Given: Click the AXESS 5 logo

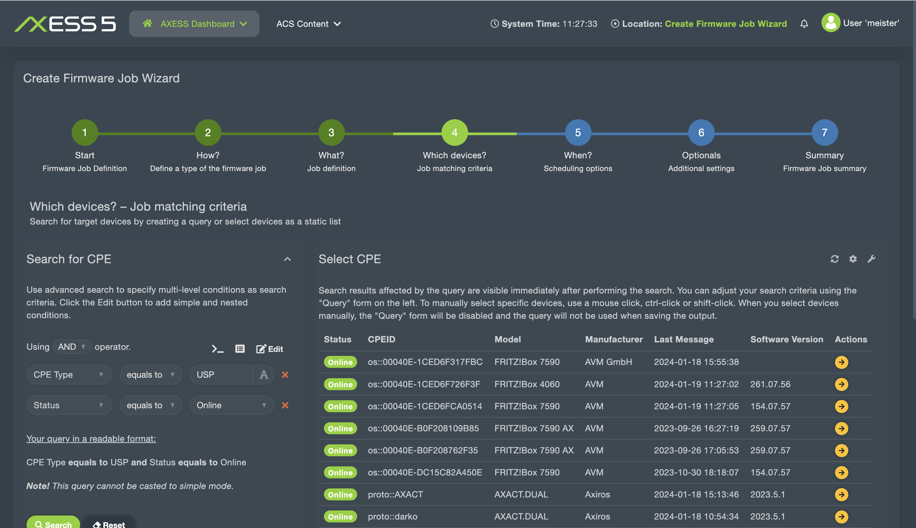Looking at the screenshot, I should 65,24.
